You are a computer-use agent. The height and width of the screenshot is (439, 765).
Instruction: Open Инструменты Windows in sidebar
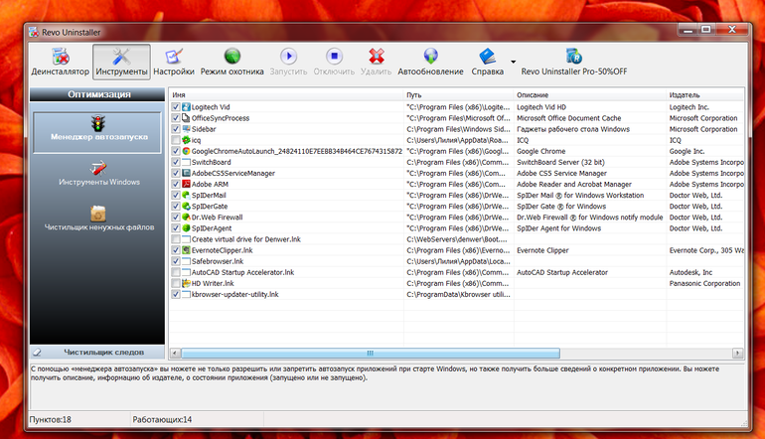pos(99,174)
